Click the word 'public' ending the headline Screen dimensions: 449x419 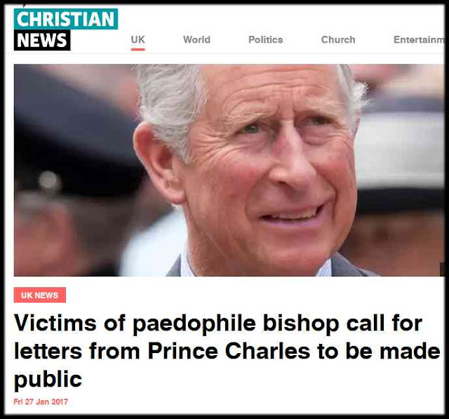(48, 380)
